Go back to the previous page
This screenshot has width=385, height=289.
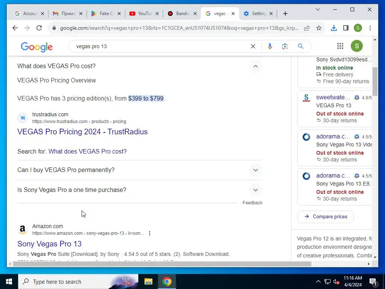click(15, 28)
